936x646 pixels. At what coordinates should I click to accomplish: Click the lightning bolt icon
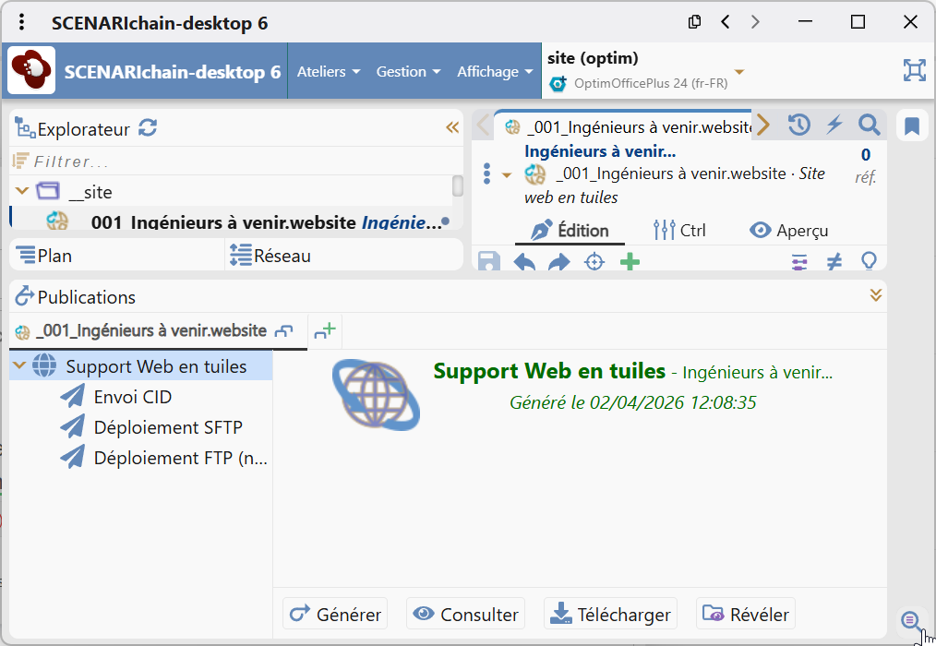pyautogui.click(x=834, y=125)
